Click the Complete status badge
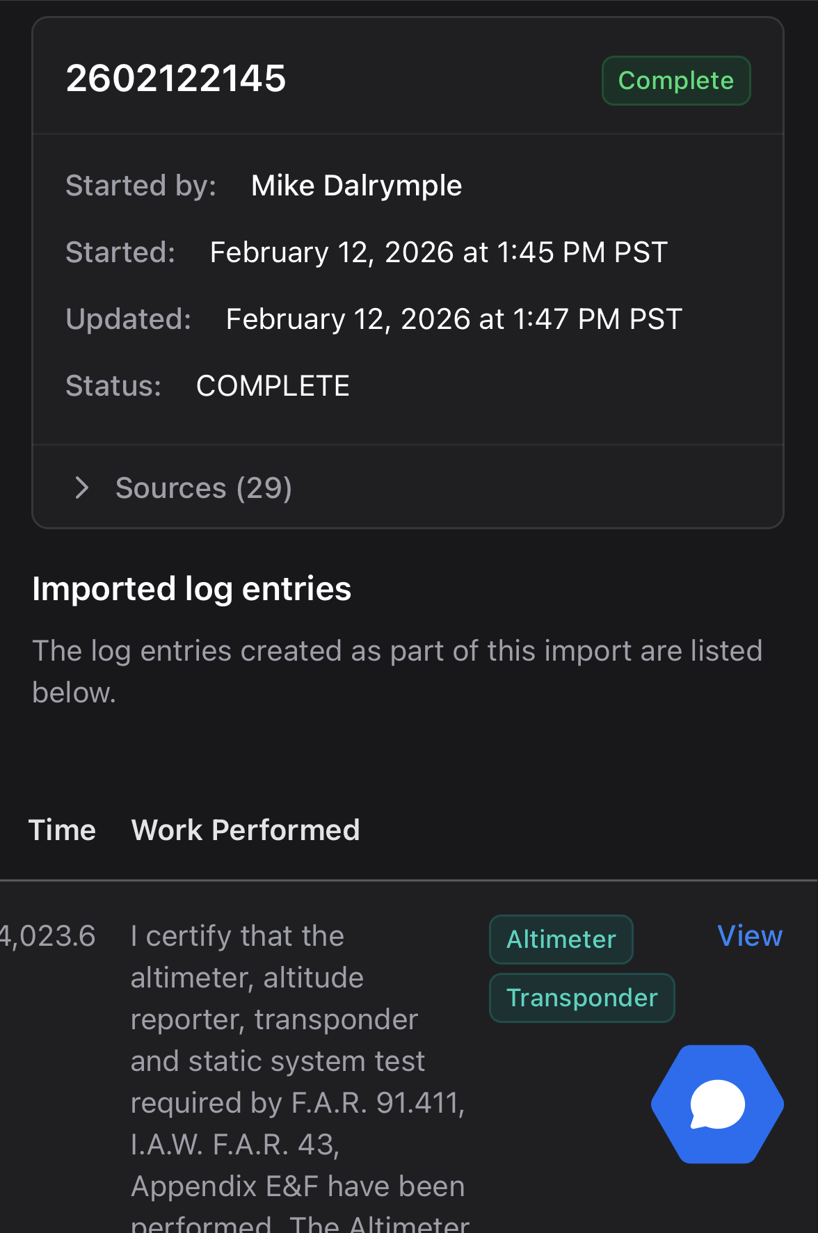 pos(675,80)
